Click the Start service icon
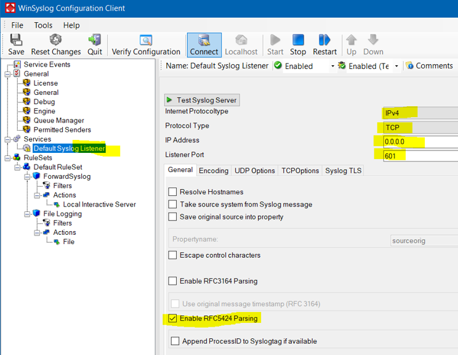This screenshot has width=458, height=355. (275, 40)
